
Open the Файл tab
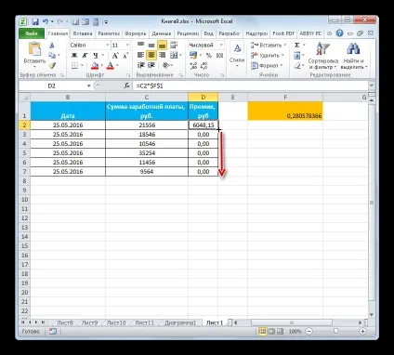click(x=32, y=33)
